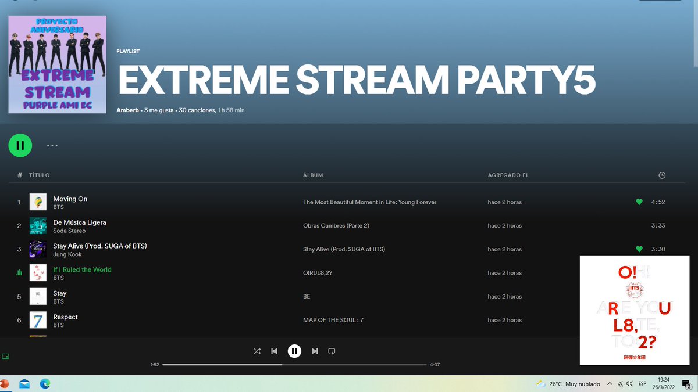
Task: Select the Respect track title
Action: [65, 317]
